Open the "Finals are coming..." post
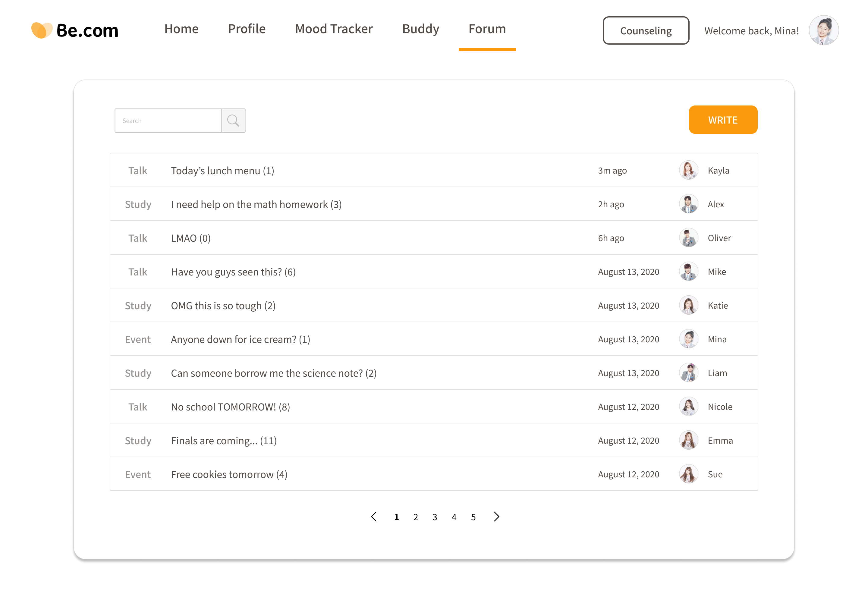The width and height of the screenshot is (868, 613). tap(223, 441)
